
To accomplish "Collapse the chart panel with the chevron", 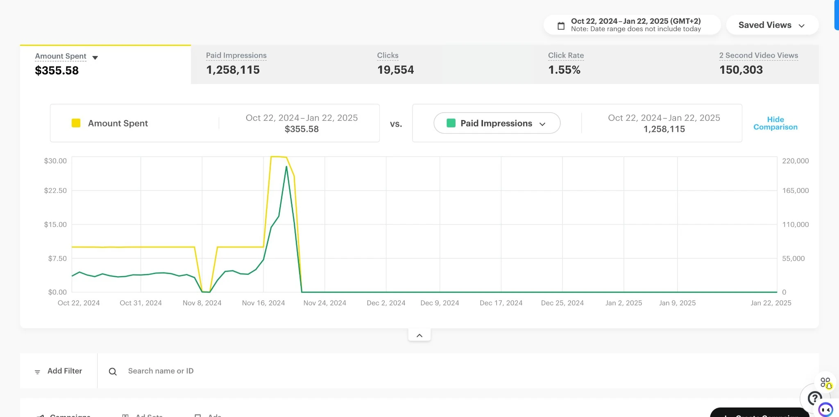I will point(419,335).
